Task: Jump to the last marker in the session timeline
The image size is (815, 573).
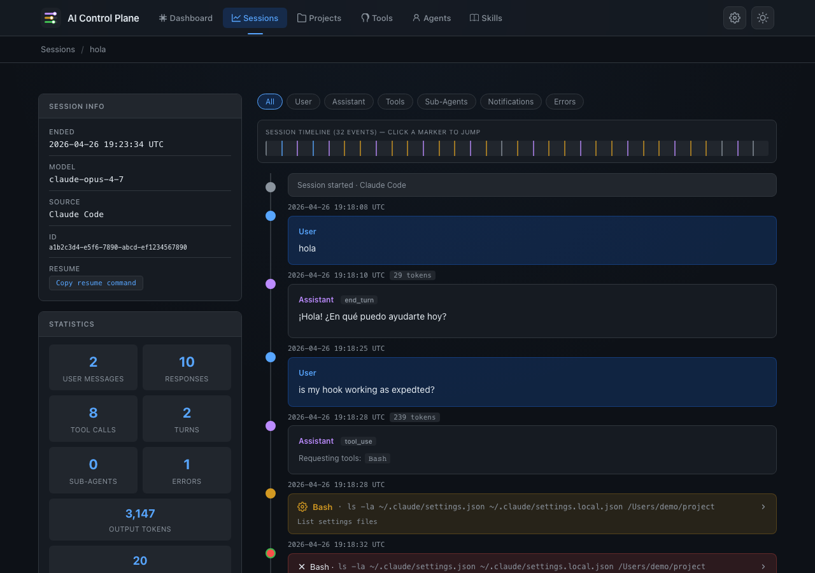Action: pyautogui.click(x=753, y=148)
